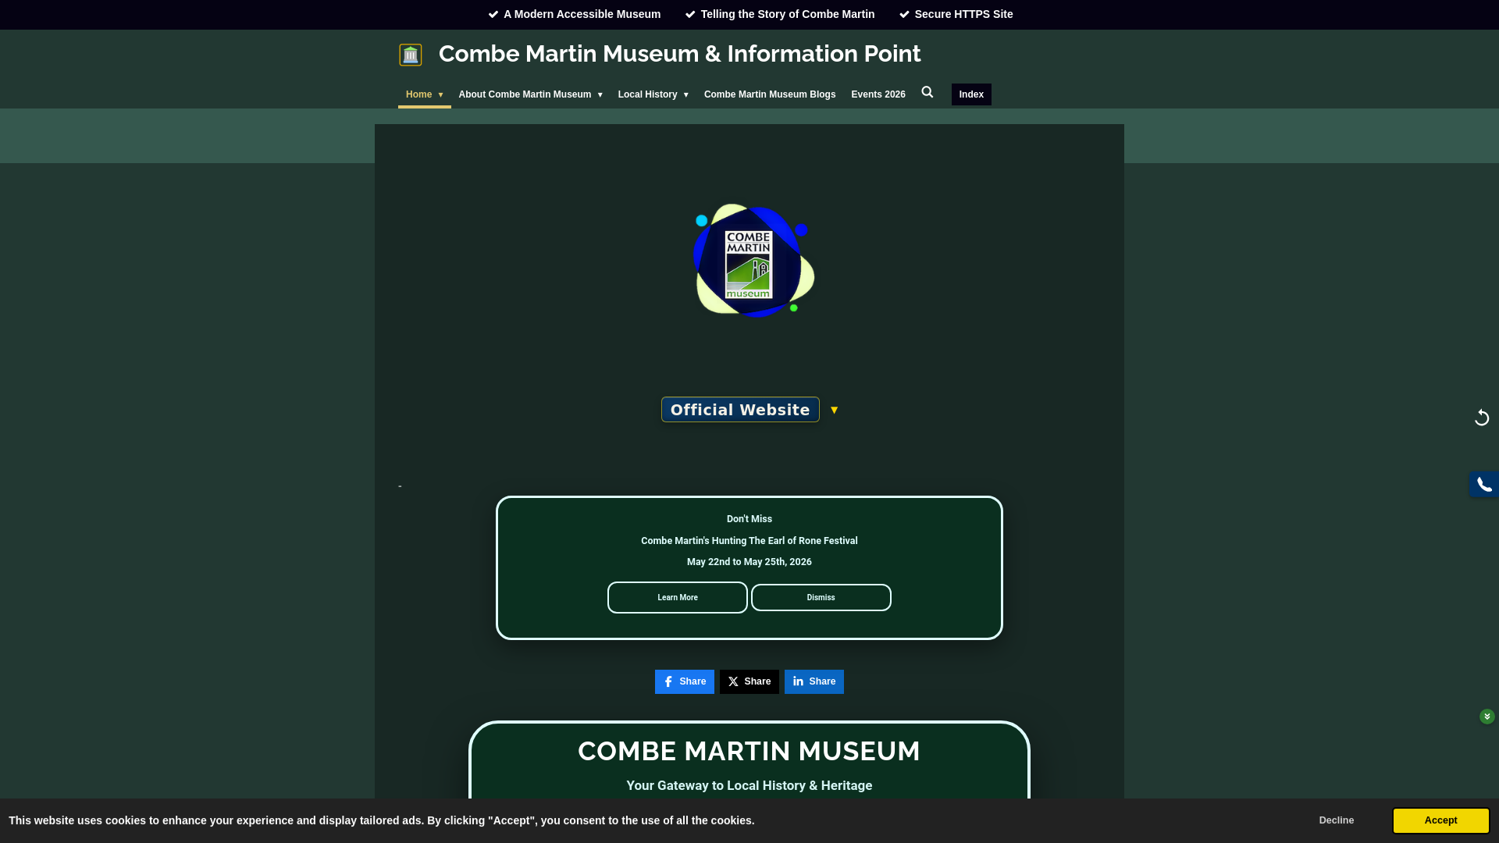Click 'May 22nd to May 25th, 2026' text

(749, 562)
